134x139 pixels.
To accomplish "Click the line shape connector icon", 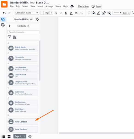I will pyautogui.click(x=133, y=13).
